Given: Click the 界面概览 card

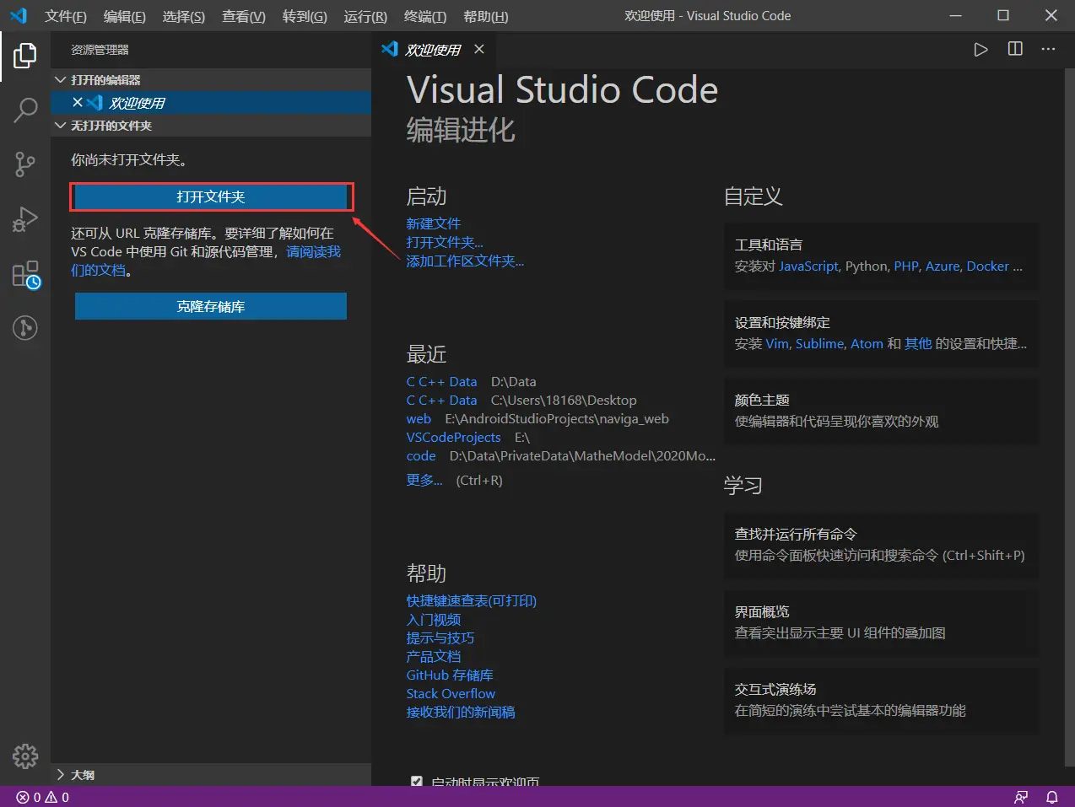Looking at the screenshot, I should click(x=881, y=622).
